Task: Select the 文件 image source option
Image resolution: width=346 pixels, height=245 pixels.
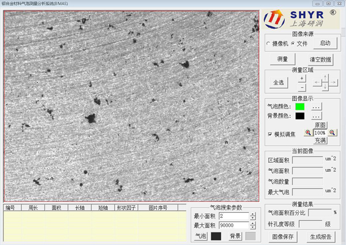Action: (292, 44)
